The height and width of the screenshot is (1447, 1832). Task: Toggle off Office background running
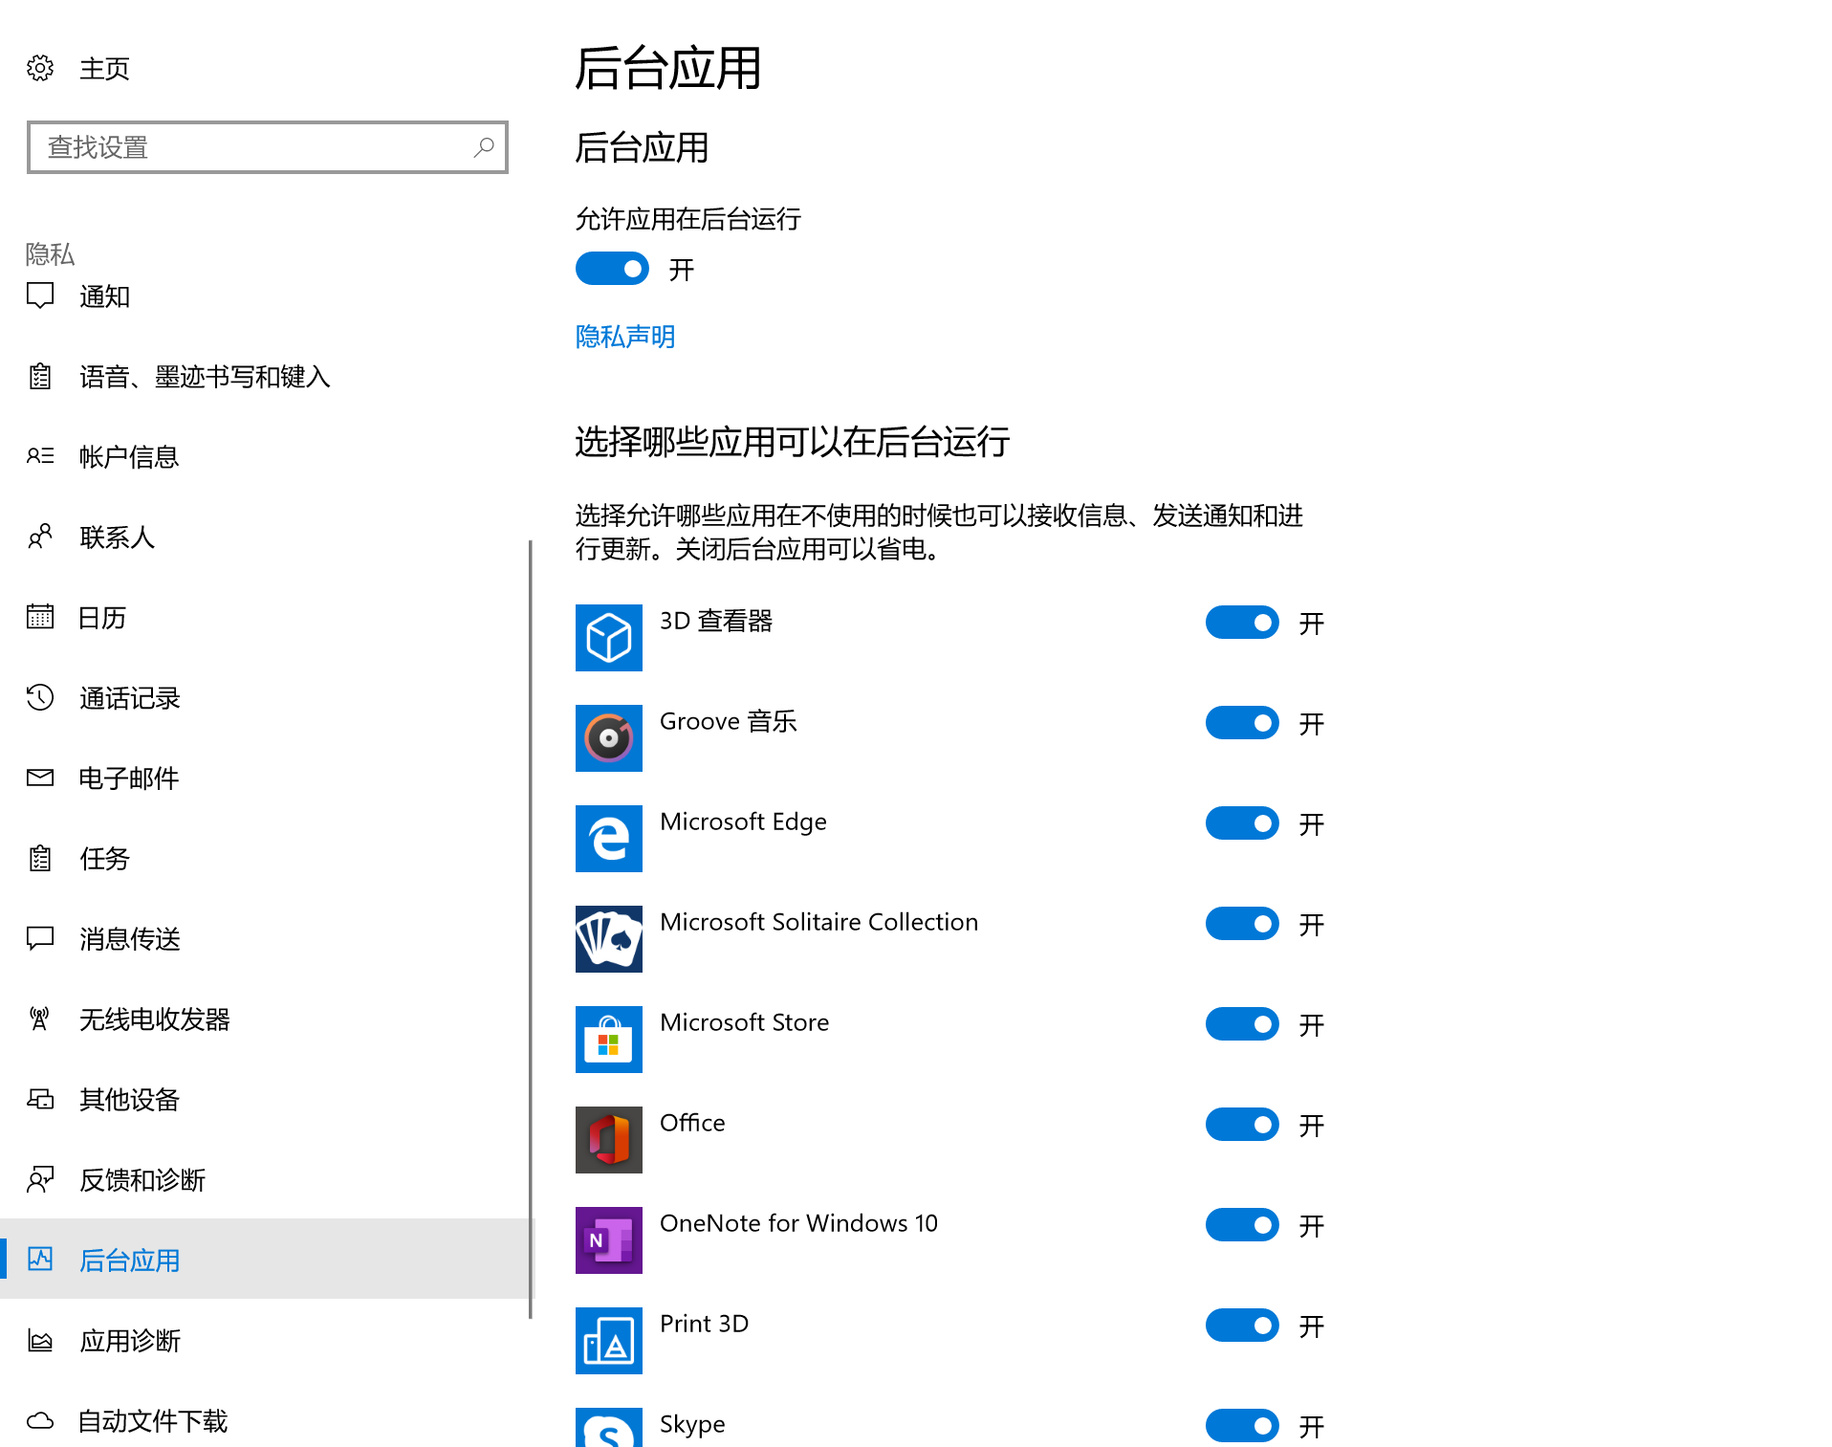[x=1242, y=1125]
